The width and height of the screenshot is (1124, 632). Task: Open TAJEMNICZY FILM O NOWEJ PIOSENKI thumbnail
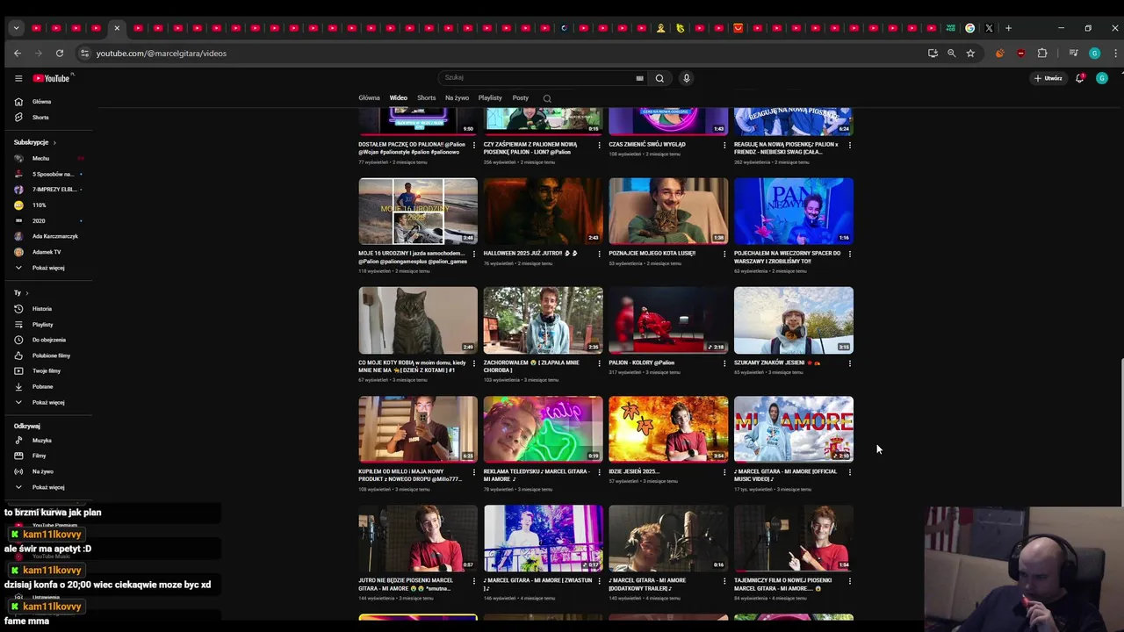point(794,538)
